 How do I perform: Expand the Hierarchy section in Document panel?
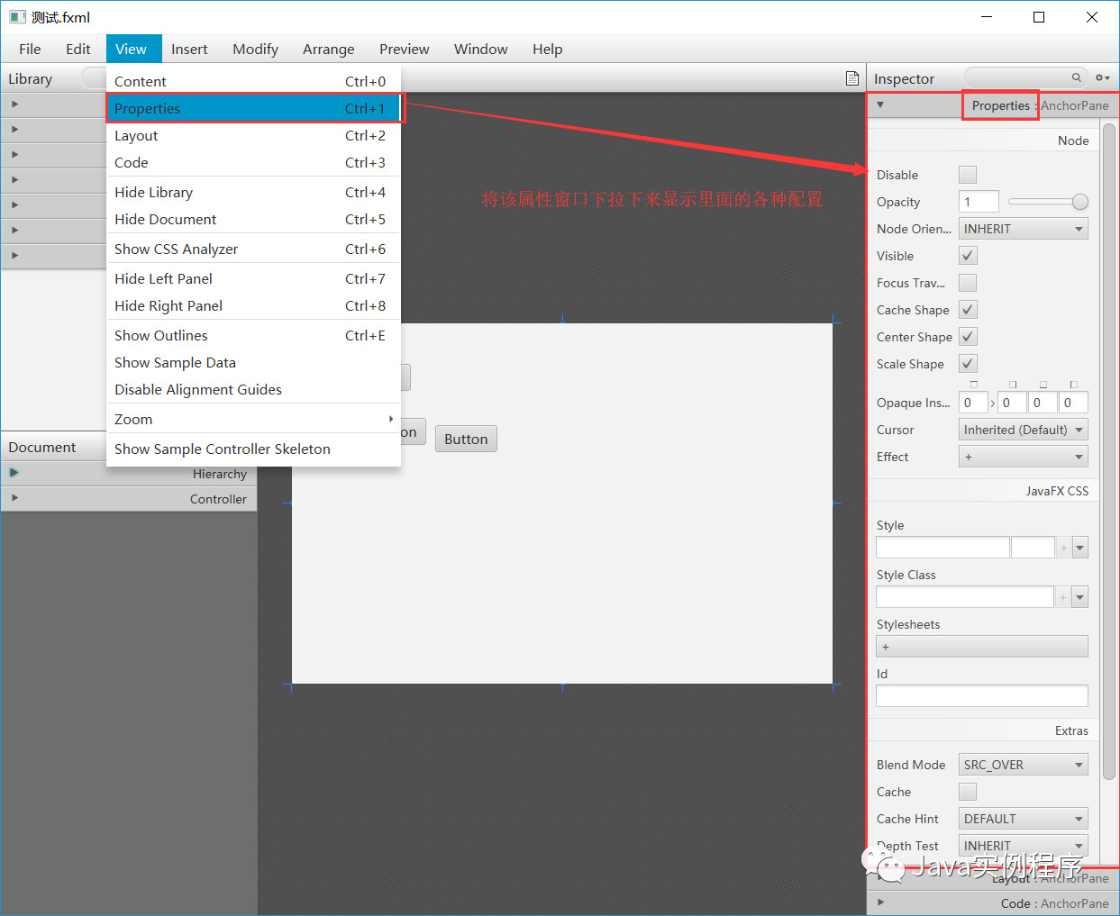pyautogui.click(x=13, y=473)
